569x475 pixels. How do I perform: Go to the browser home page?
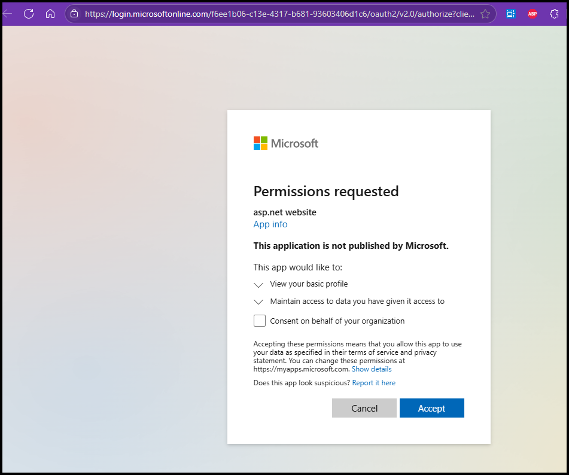coord(50,14)
